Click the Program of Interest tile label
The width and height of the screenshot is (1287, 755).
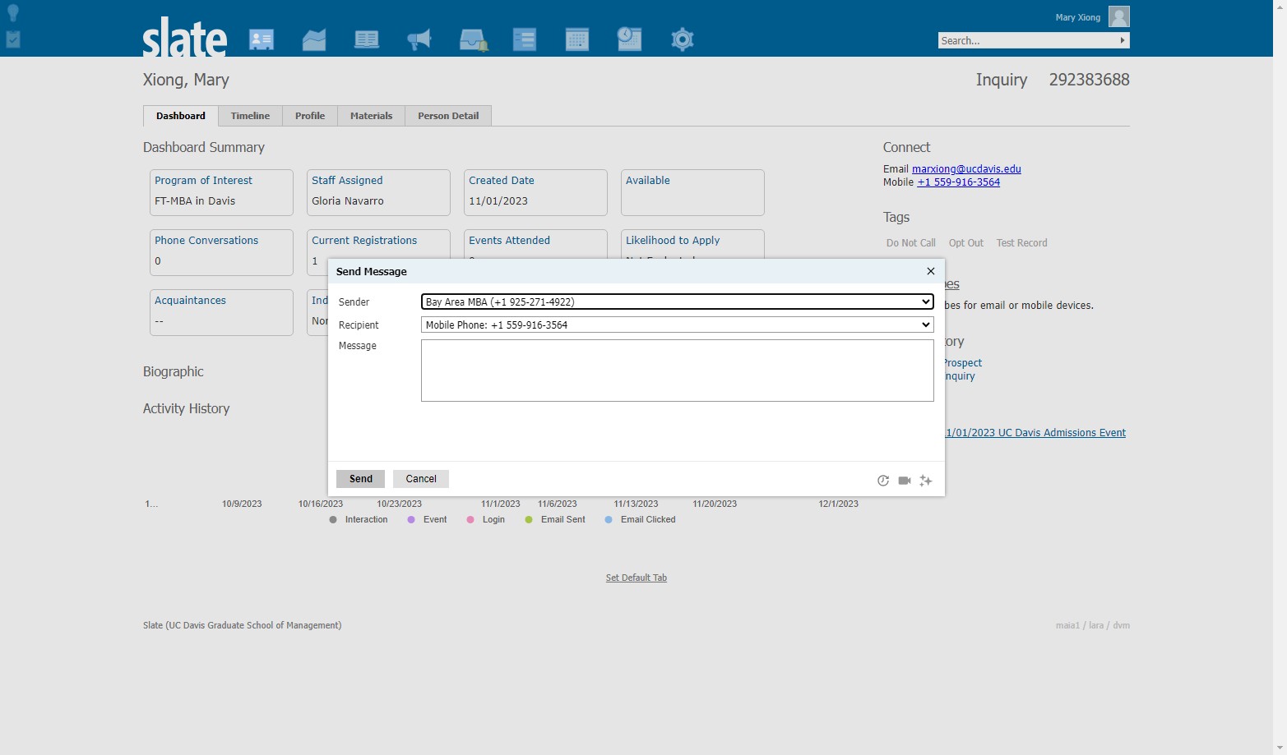click(203, 181)
